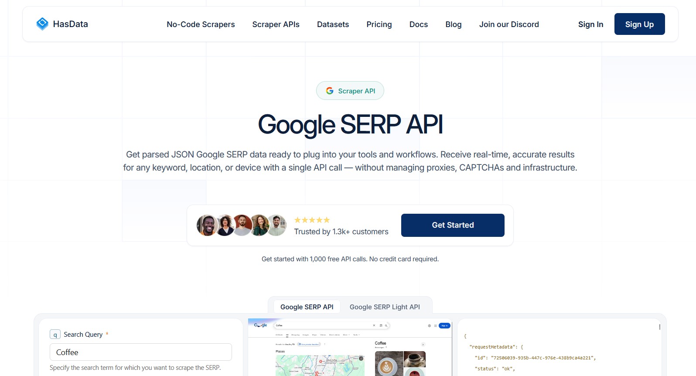Open the Pricing page
This screenshot has height=376, width=696.
point(379,24)
